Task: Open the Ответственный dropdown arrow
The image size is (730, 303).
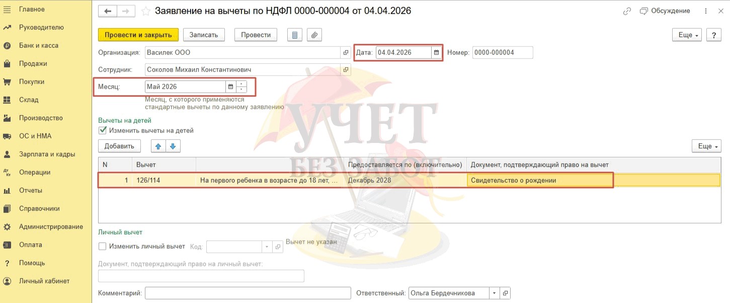Action: 494,293
